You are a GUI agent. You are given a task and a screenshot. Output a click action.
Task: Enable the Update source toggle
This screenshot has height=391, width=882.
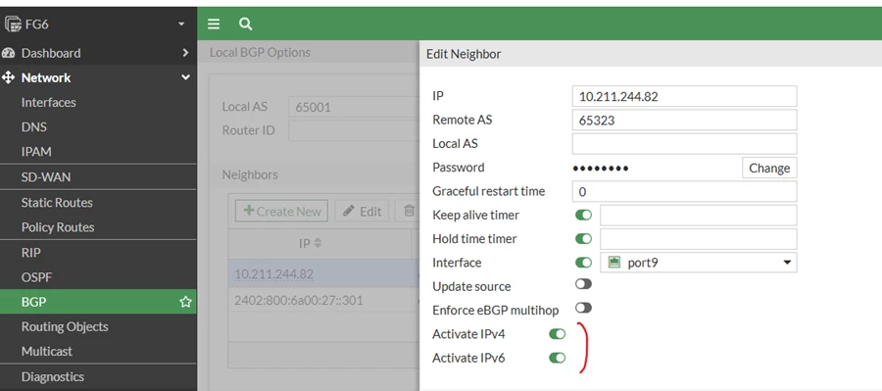pyautogui.click(x=583, y=284)
